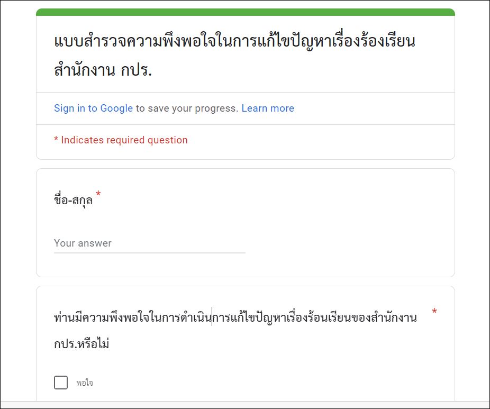Click the ชื่อ-สกุล question card
The width and height of the screenshot is (490, 409).
click(245, 221)
